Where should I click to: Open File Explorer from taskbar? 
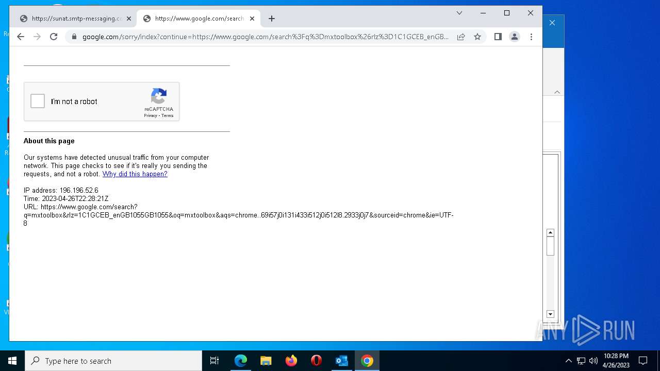pos(266,361)
